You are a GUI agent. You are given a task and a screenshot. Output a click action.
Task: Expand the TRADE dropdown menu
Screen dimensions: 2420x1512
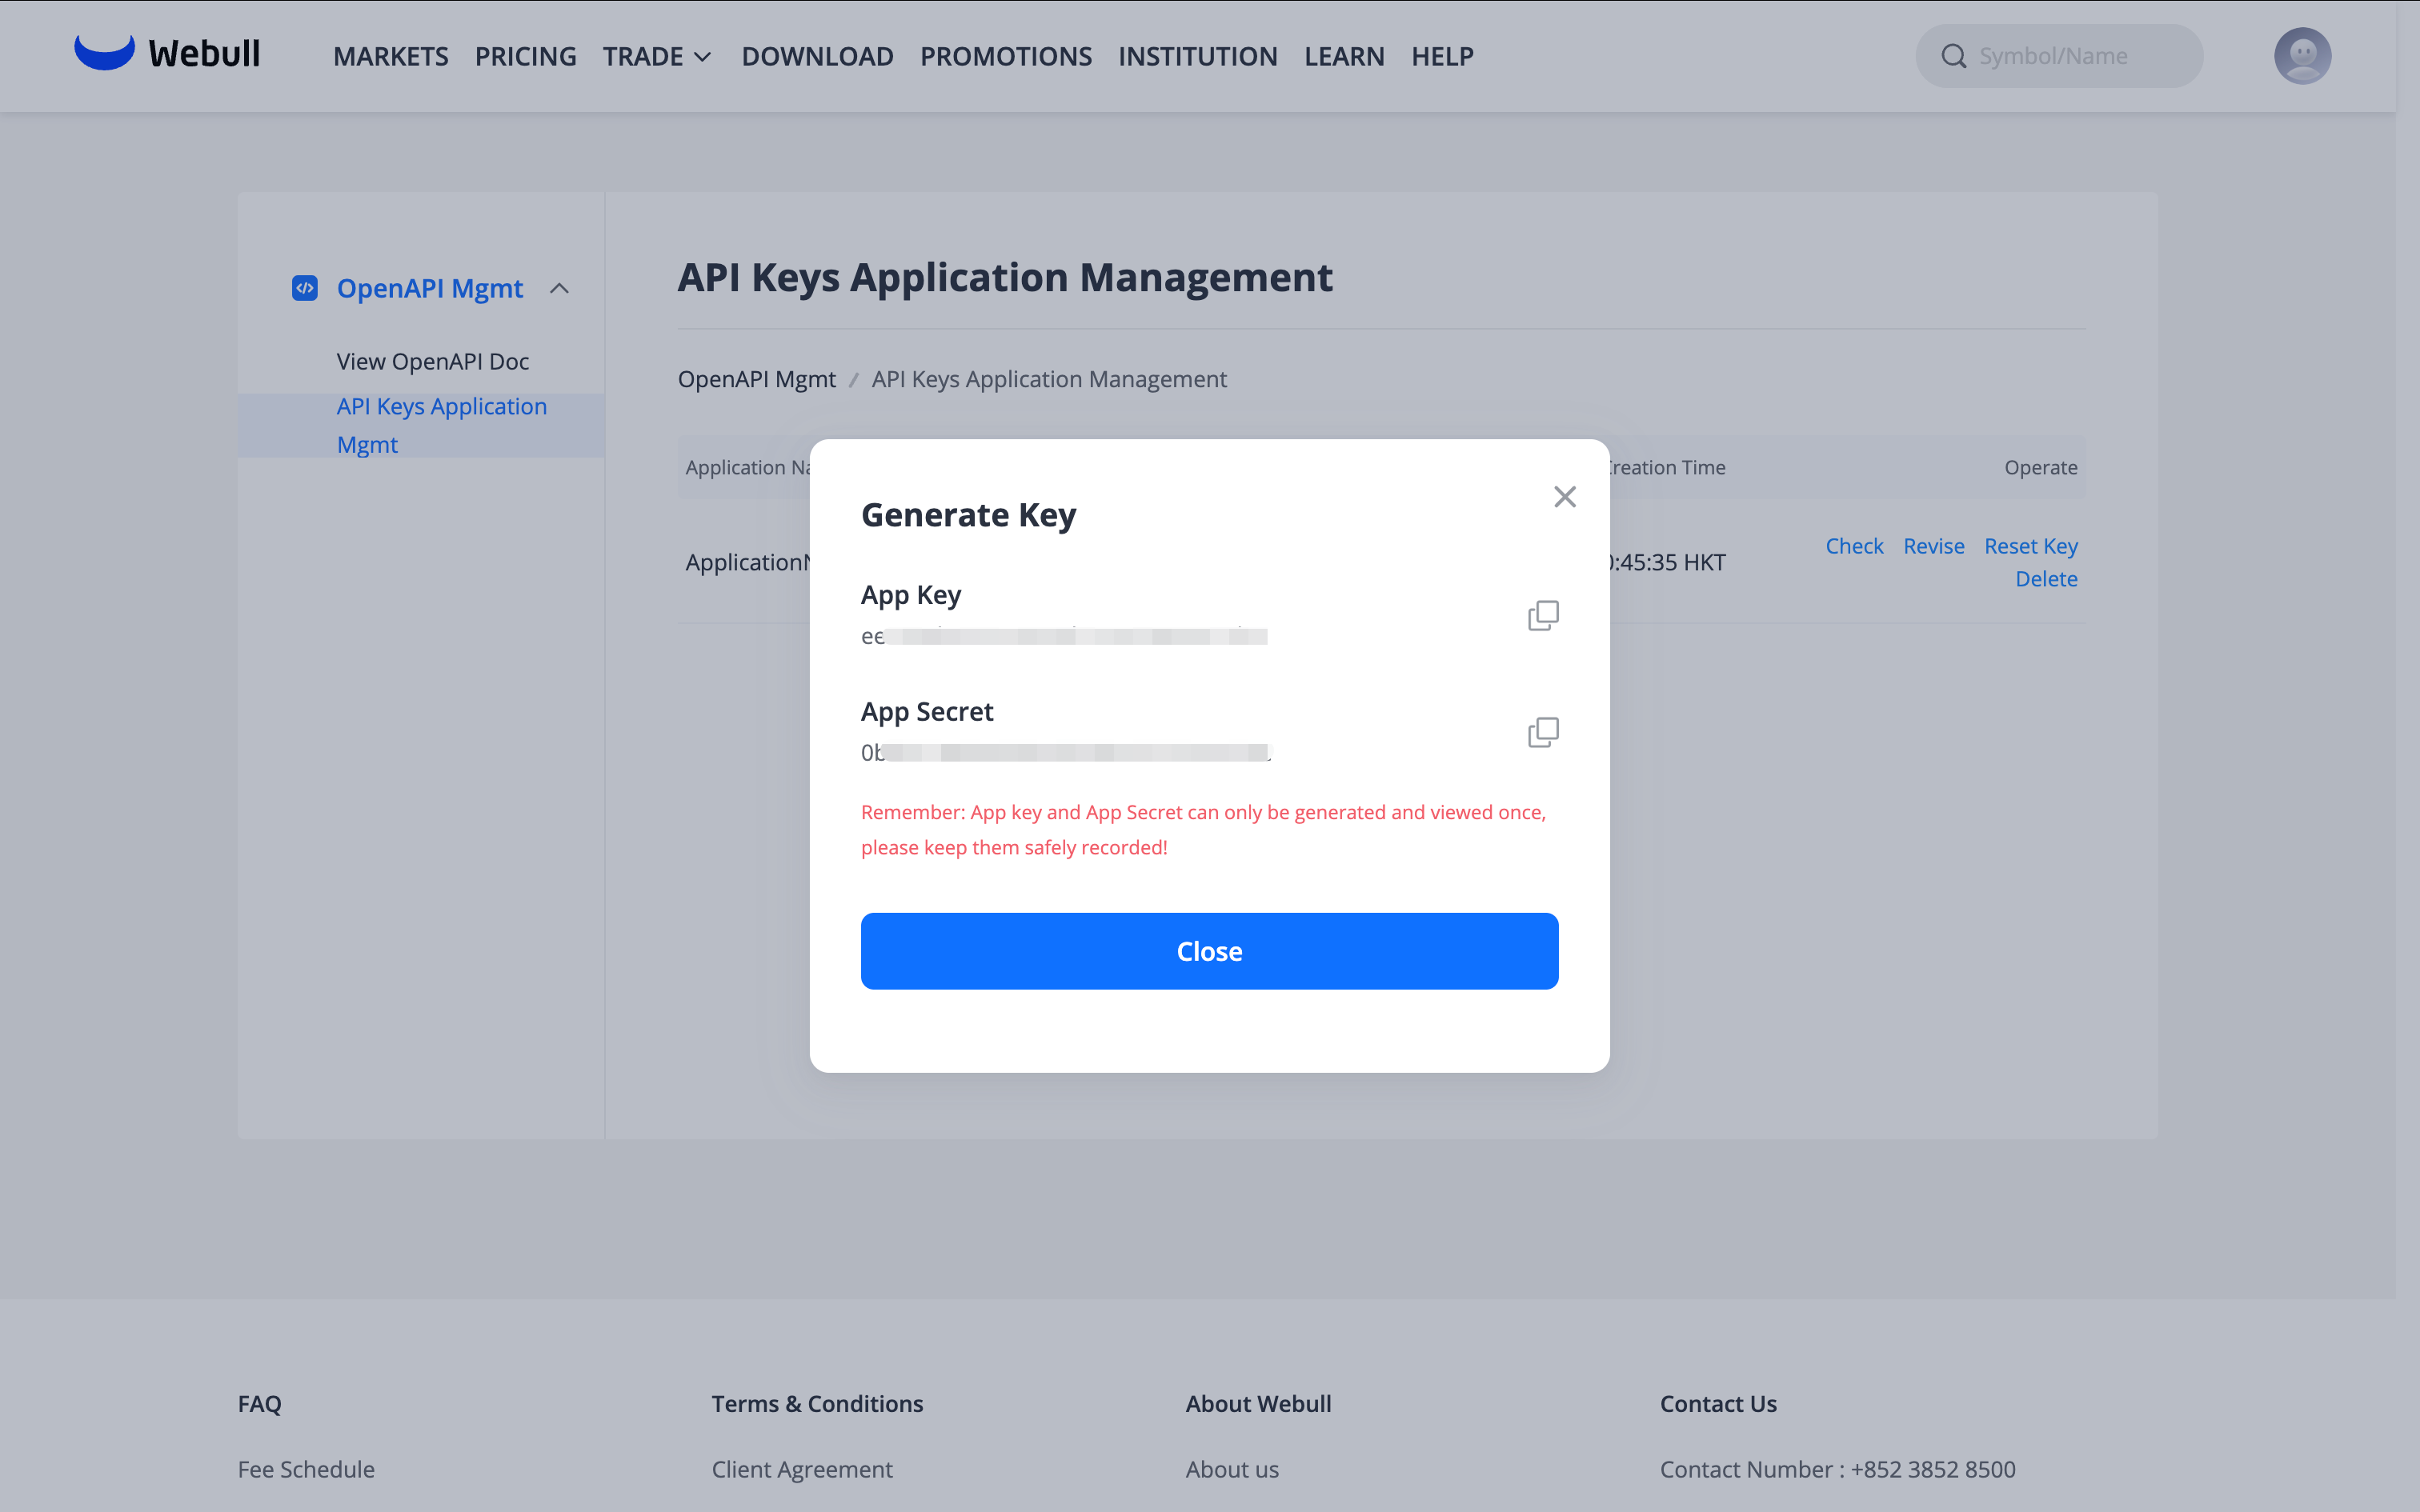click(656, 56)
